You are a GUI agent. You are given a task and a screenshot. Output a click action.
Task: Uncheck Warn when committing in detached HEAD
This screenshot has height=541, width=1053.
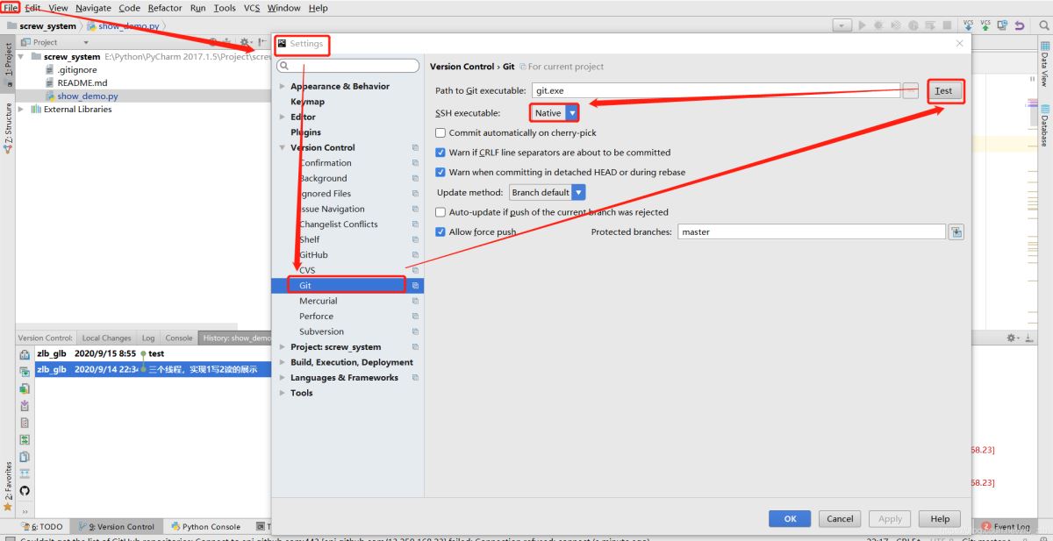coord(441,173)
